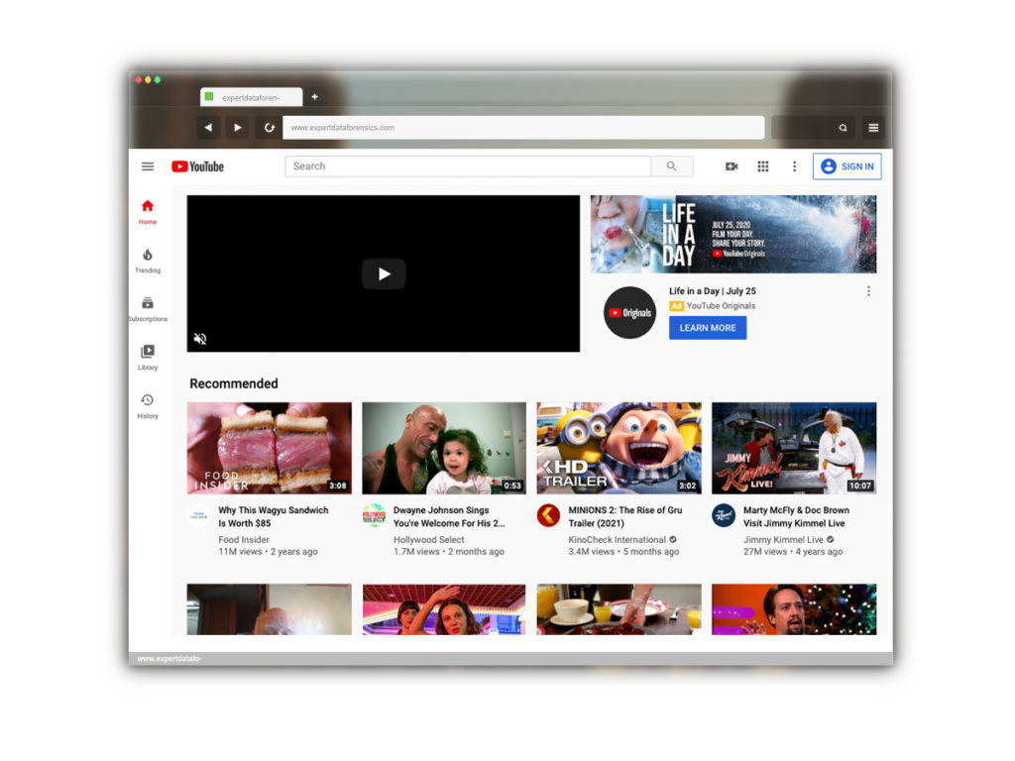Click the LEARN MORE button

coord(708,327)
